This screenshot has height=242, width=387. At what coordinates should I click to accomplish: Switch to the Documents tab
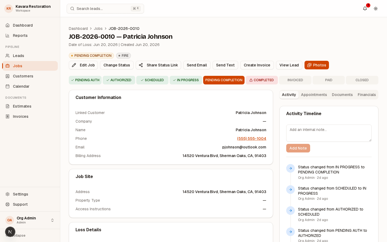tap(342, 95)
